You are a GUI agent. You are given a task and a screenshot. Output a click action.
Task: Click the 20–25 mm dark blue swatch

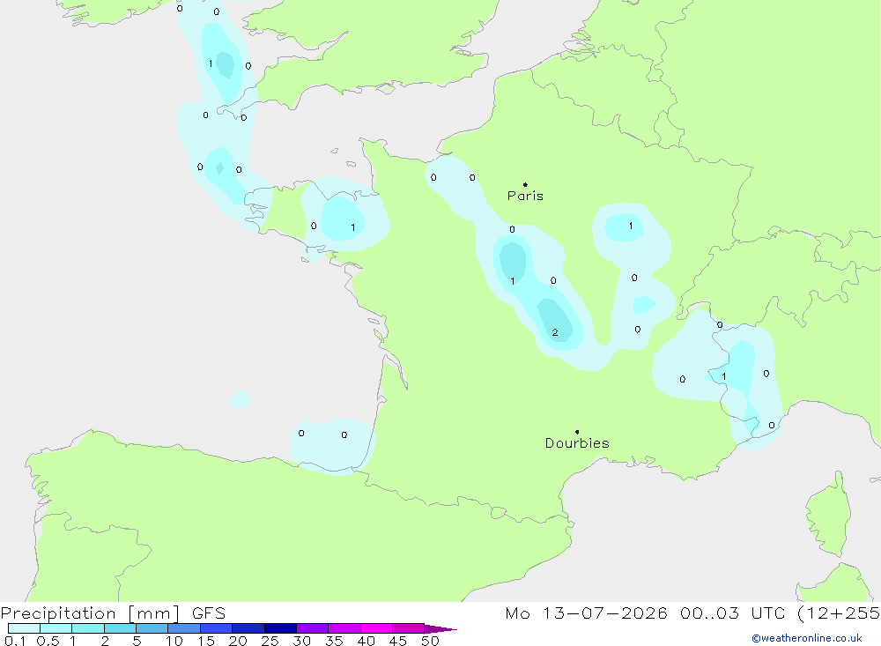(x=248, y=628)
